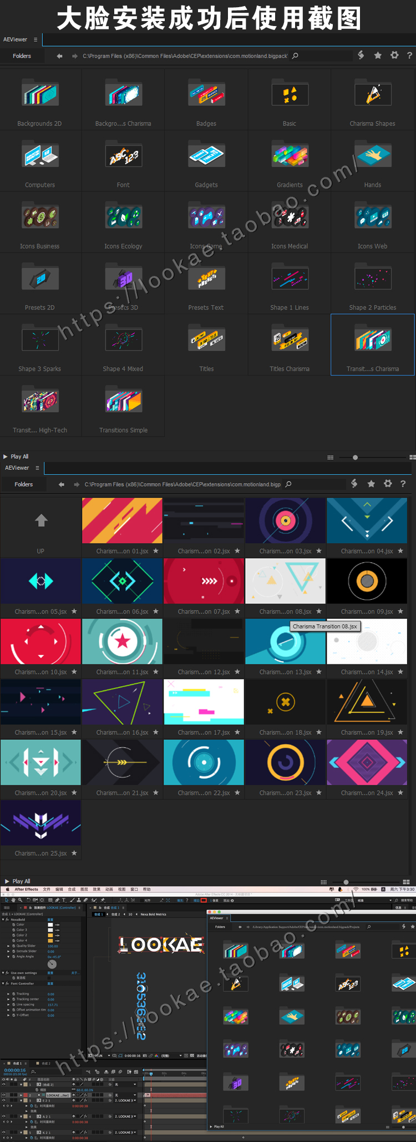
Task: Open the 效果 menu in the menu bar
Action: click(x=97, y=889)
